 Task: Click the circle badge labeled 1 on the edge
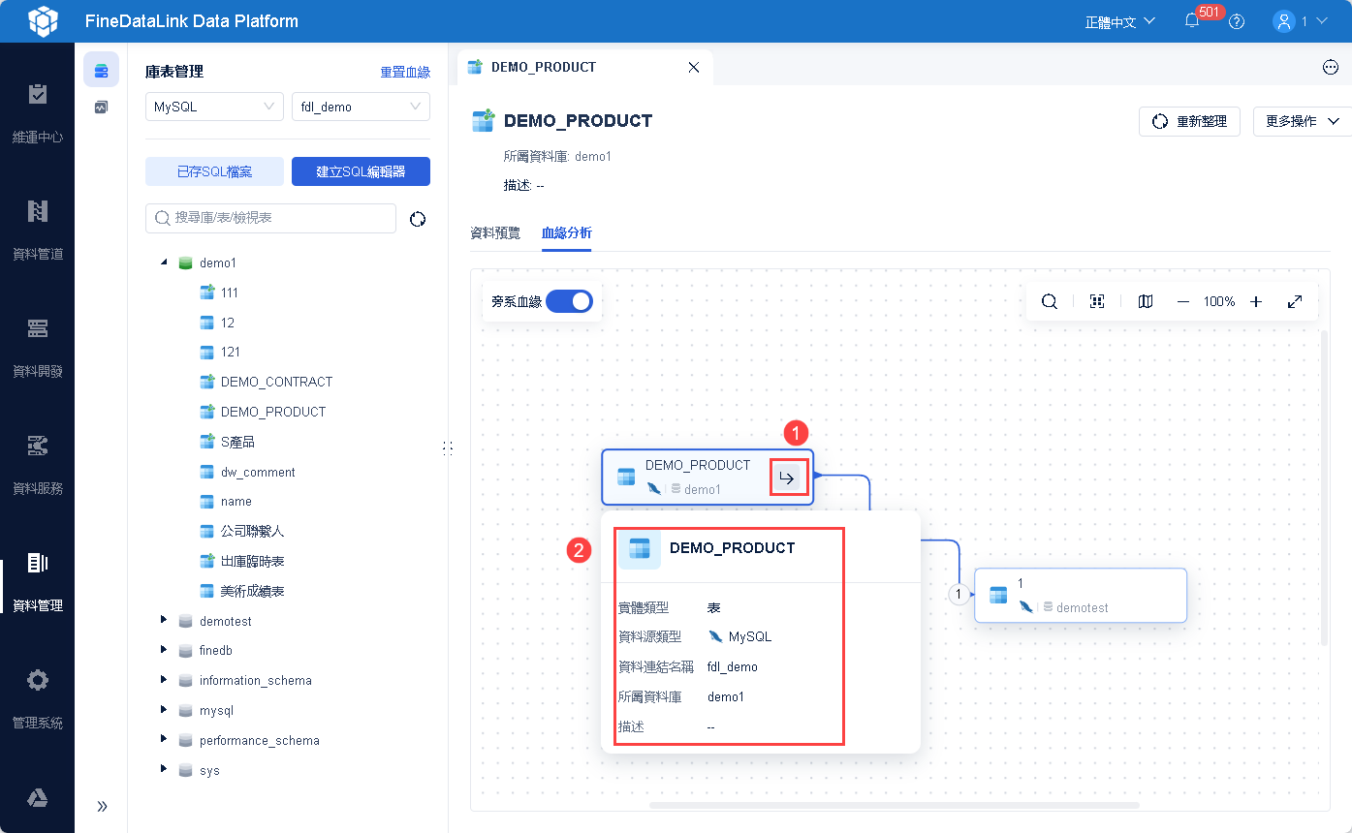tap(959, 594)
